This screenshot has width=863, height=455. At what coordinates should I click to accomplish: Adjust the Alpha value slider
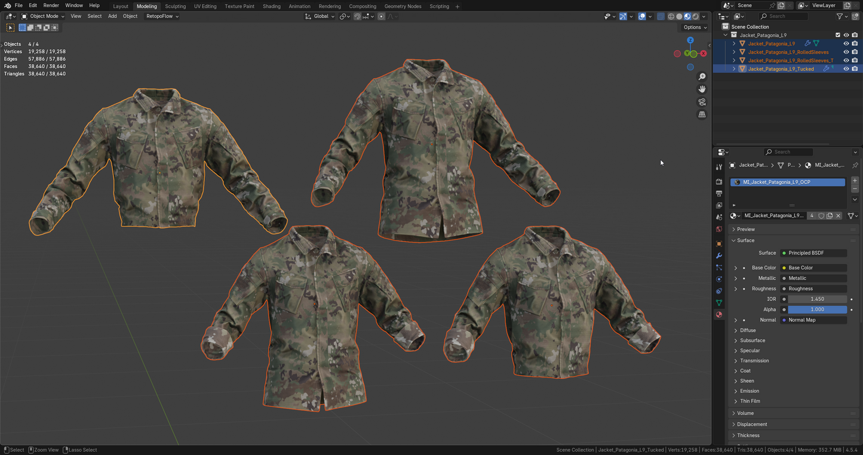(x=817, y=309)
